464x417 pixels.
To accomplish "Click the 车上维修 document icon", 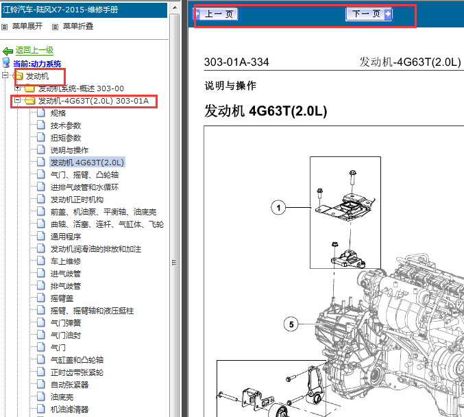I will [x=41, y=261].
